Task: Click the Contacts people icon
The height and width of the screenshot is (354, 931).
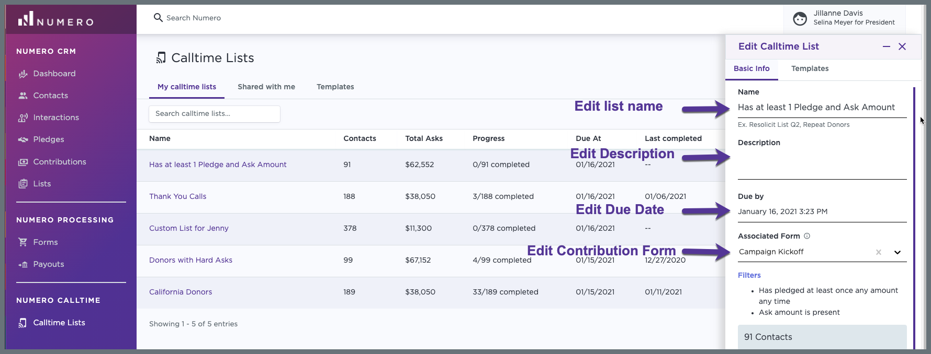Action: pyautogui.click(x=23, y=96)
